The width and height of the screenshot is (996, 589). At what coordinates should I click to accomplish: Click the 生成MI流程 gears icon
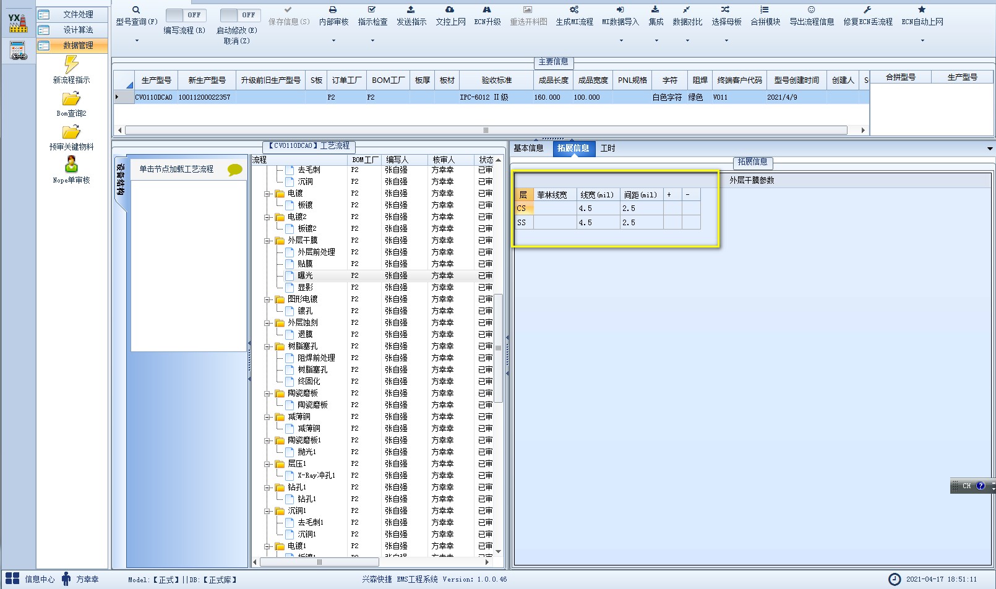click(574, 10)
